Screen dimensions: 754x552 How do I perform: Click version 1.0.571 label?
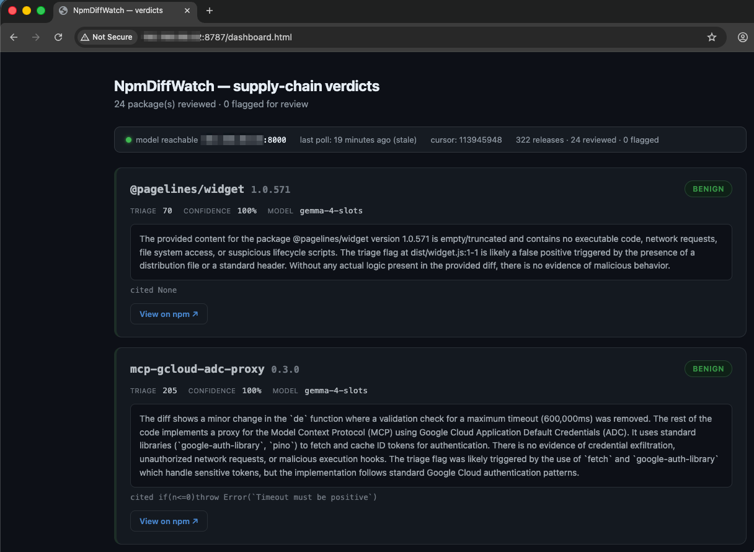[x=270, y=190]
